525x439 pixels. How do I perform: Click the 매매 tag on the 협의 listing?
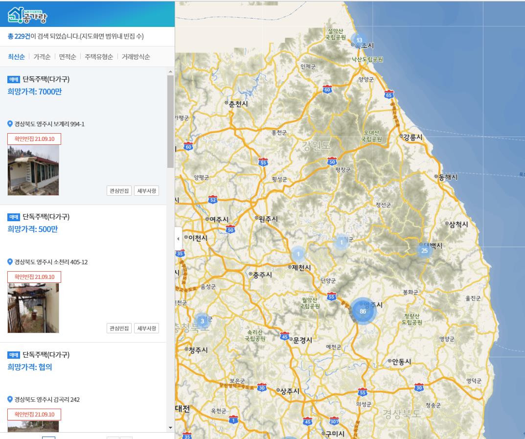tap(14, 355)
